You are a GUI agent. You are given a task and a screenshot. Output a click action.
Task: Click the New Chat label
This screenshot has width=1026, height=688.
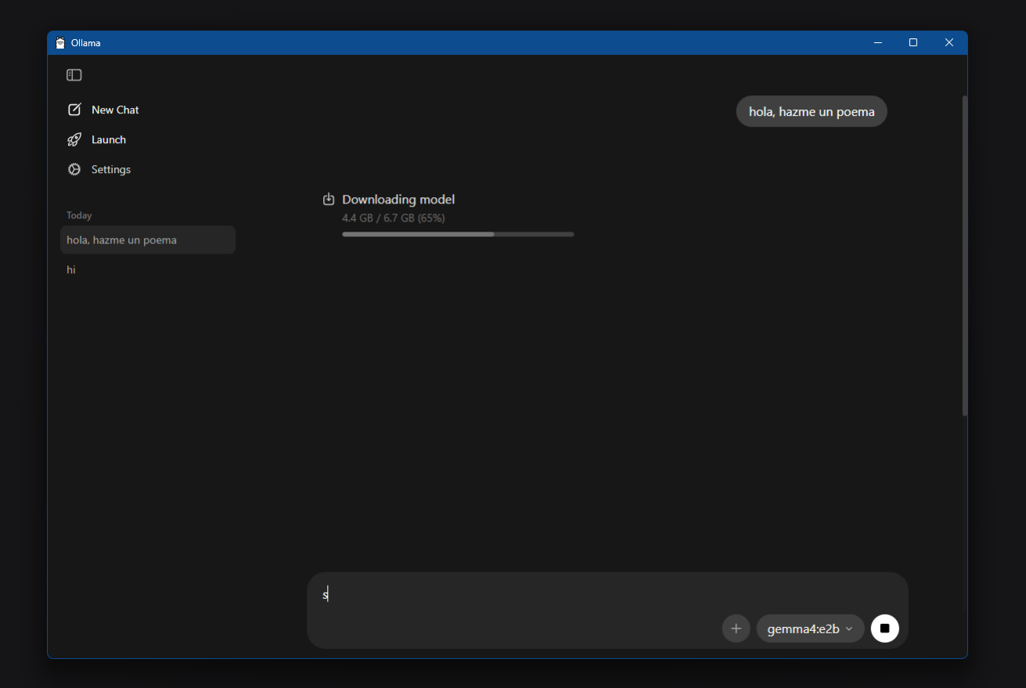click(x=115, y=110)
